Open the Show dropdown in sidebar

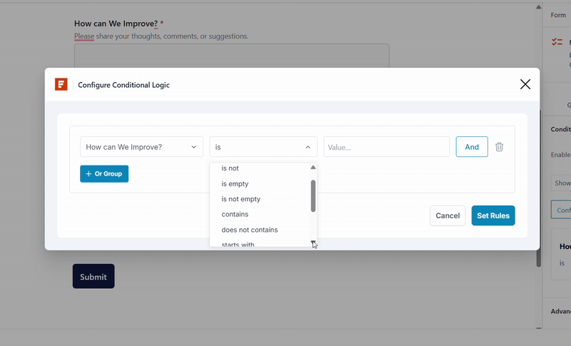tap(561, 183)
